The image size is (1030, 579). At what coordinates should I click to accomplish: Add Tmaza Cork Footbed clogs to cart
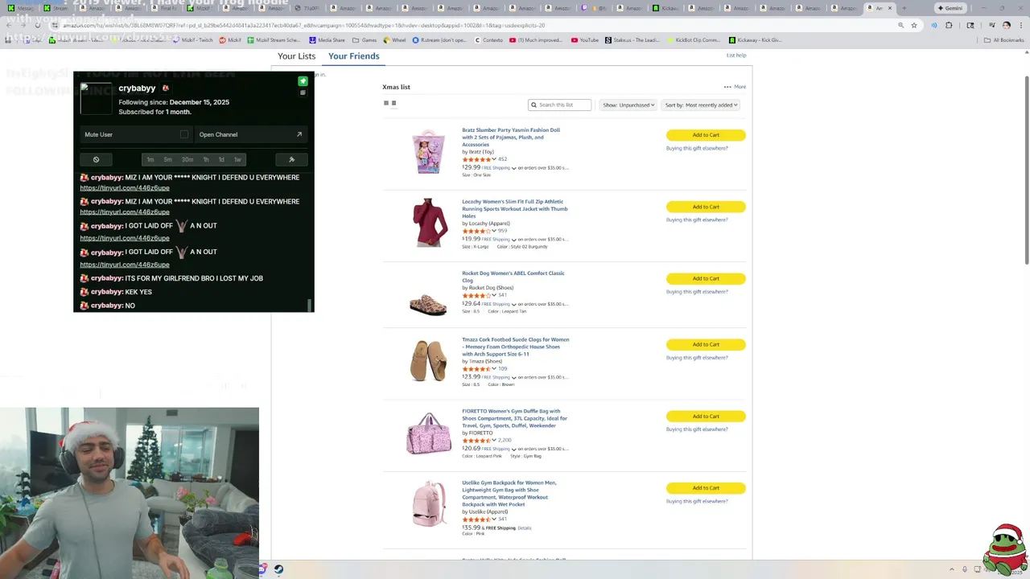tap(706, 344)
